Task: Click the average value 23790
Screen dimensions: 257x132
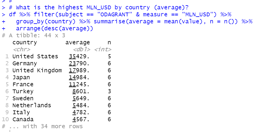Action: (79, 64)
